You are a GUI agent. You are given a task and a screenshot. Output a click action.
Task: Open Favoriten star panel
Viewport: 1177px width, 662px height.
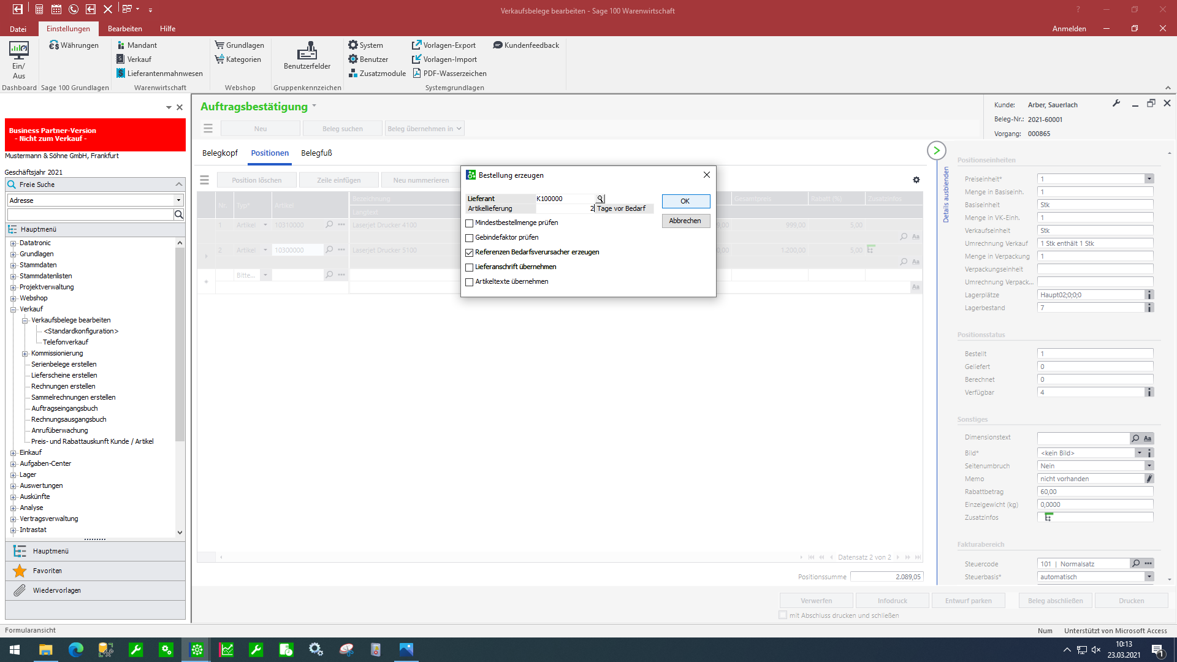pyautogui.click(x=95, y=571)
